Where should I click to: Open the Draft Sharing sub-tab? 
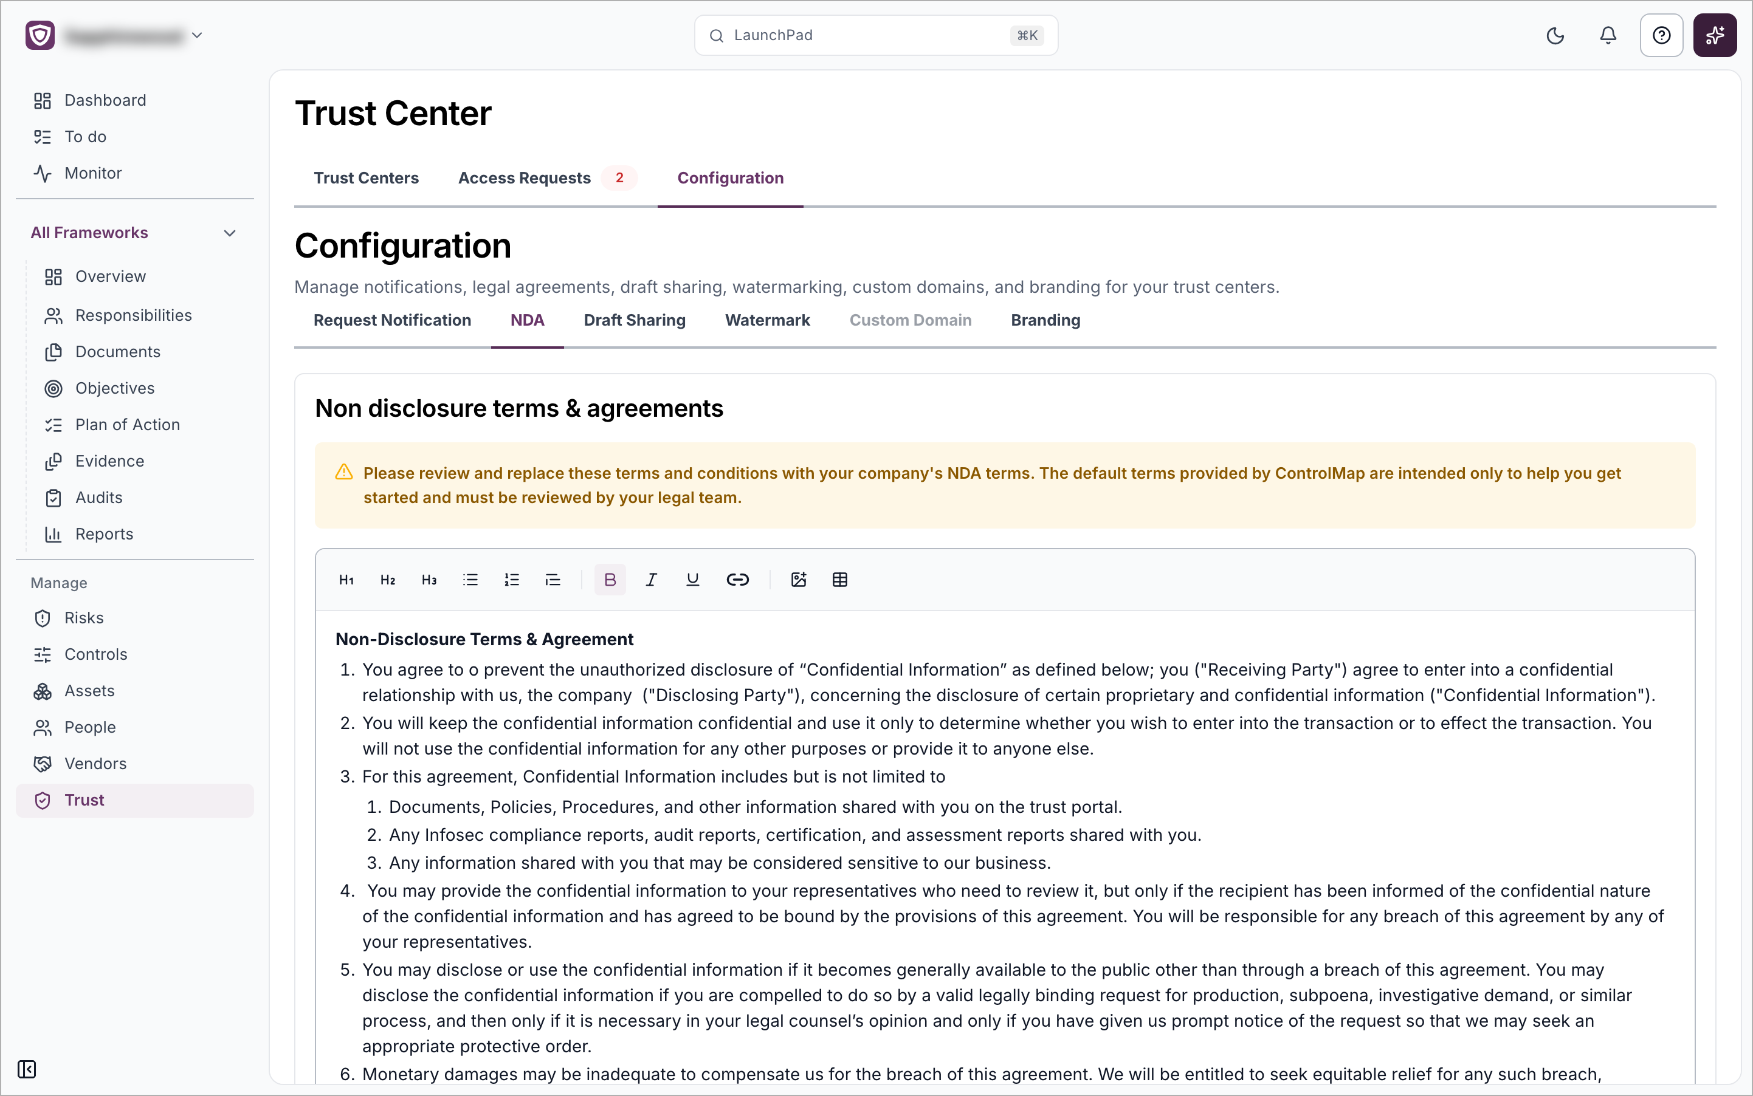635,320
